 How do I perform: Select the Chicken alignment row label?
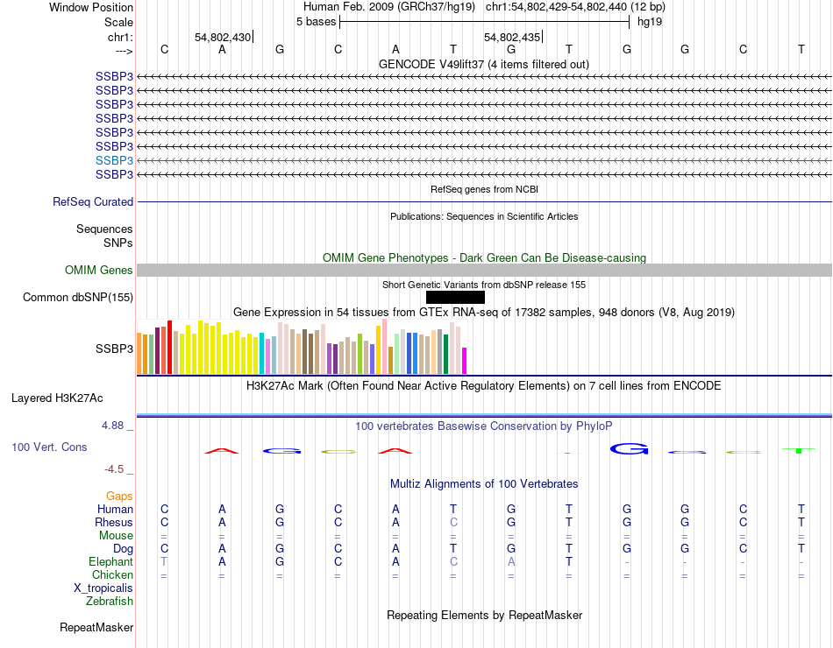tap(112, 574)
